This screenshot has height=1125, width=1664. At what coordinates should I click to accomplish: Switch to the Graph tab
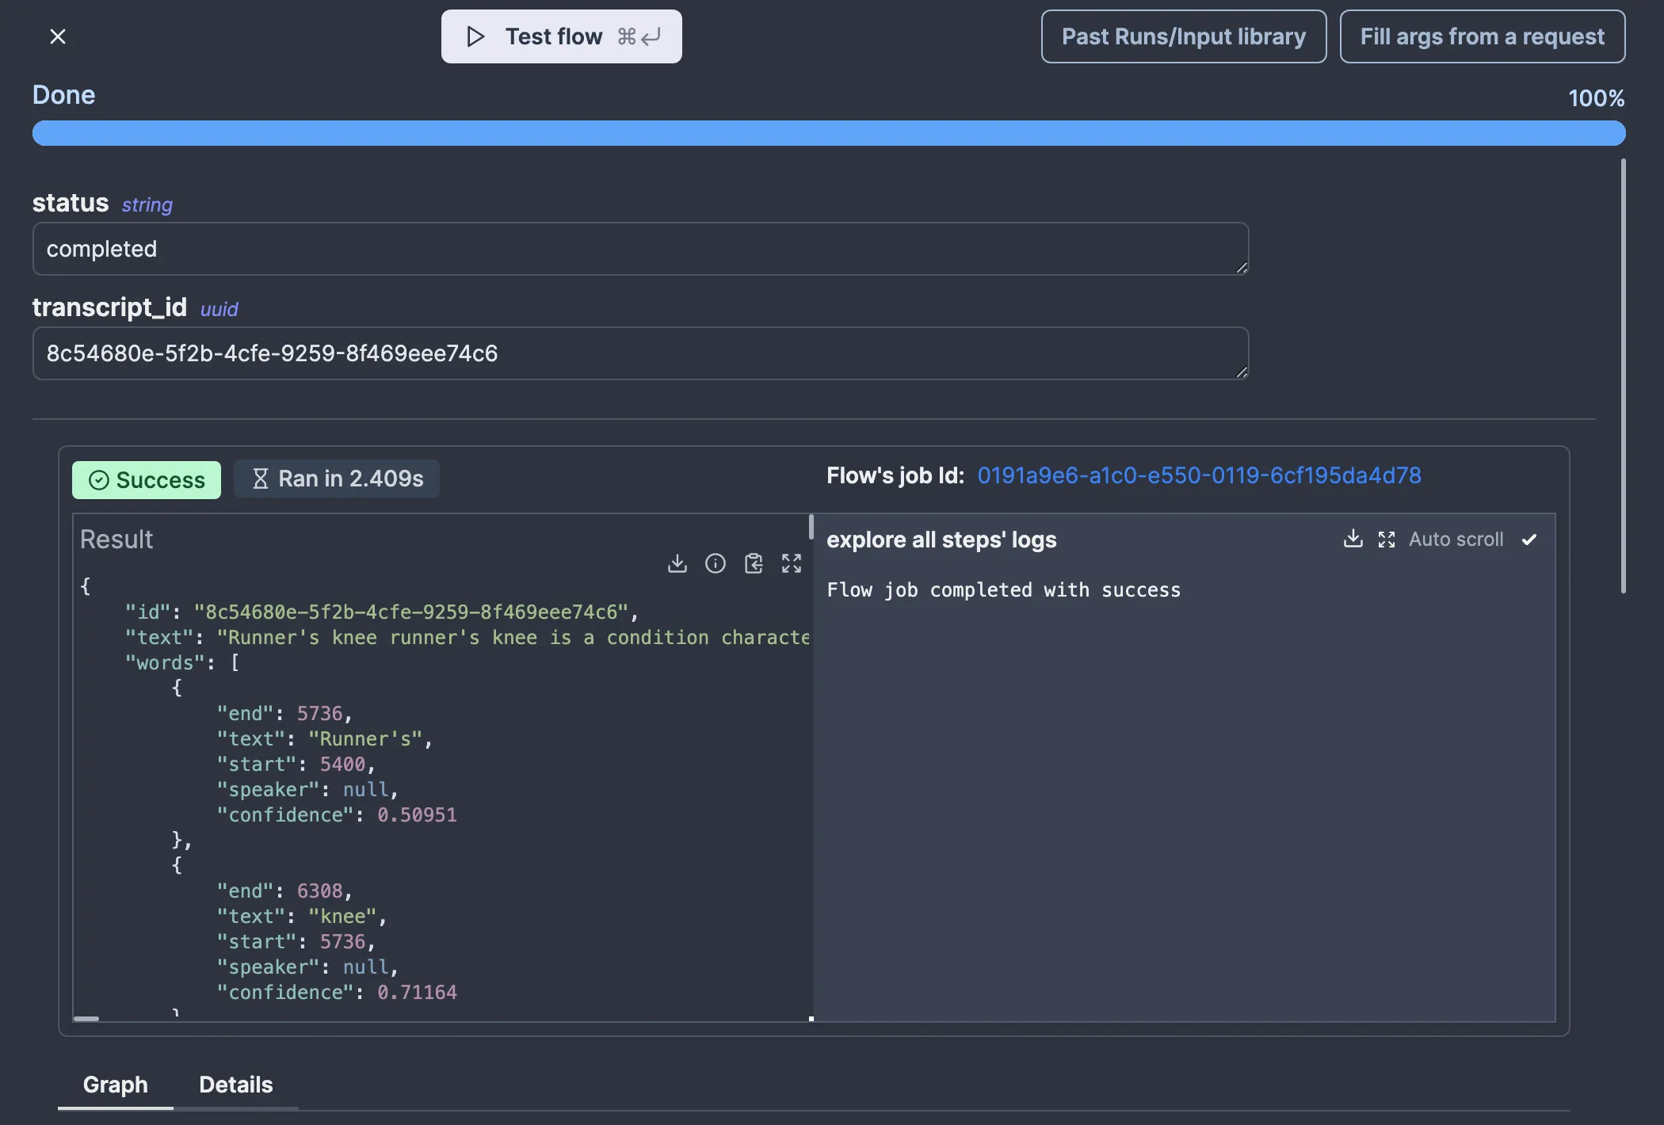(x=115, y=1085)
